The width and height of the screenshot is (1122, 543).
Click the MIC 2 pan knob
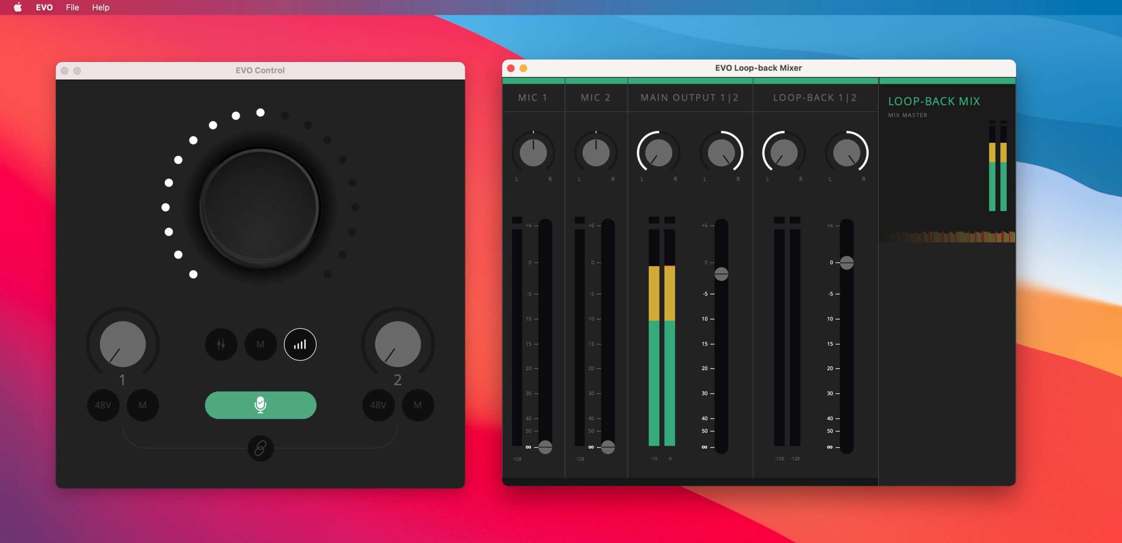point(596,153)
